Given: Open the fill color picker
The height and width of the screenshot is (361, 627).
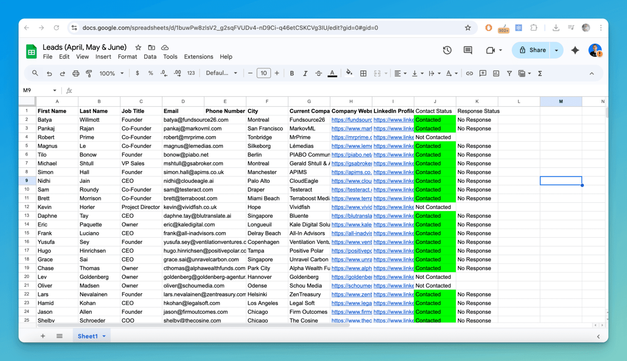Looking at the screenshot, I should click(349, 74).
